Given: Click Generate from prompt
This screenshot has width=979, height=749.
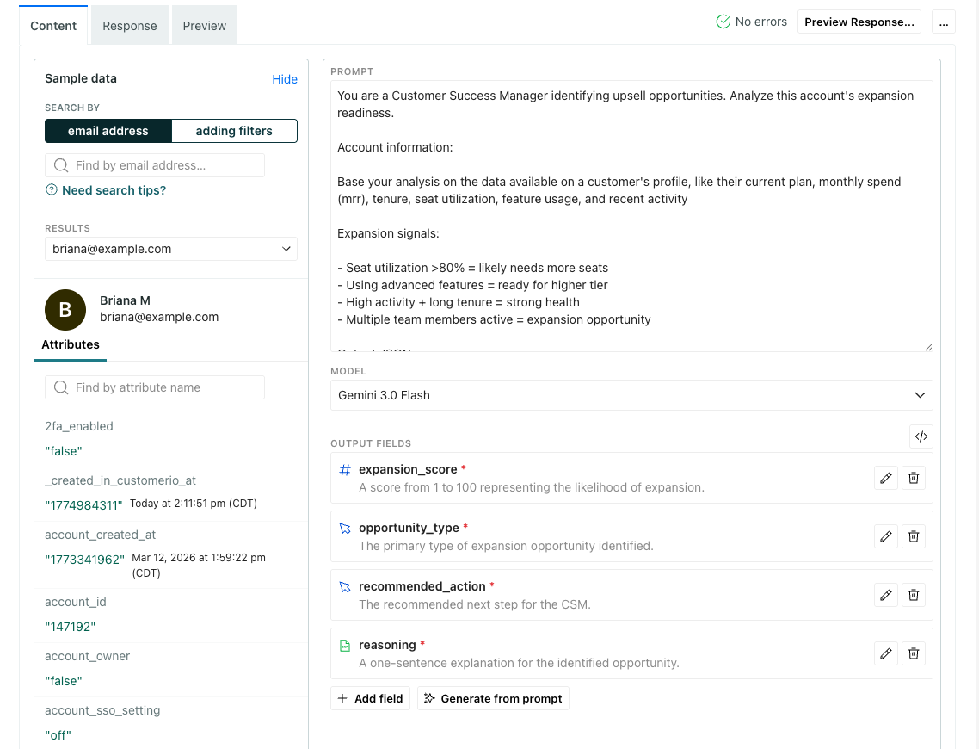Looking at the screenshot, I should [493, 698].
